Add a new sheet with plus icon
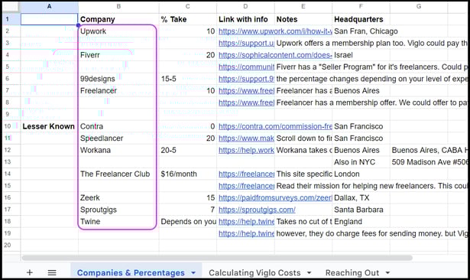Screen dimensions: 470x280 coord(29,272)
